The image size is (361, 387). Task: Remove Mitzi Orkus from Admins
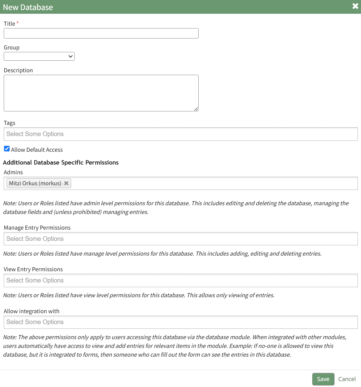click(x=66, y=183)
